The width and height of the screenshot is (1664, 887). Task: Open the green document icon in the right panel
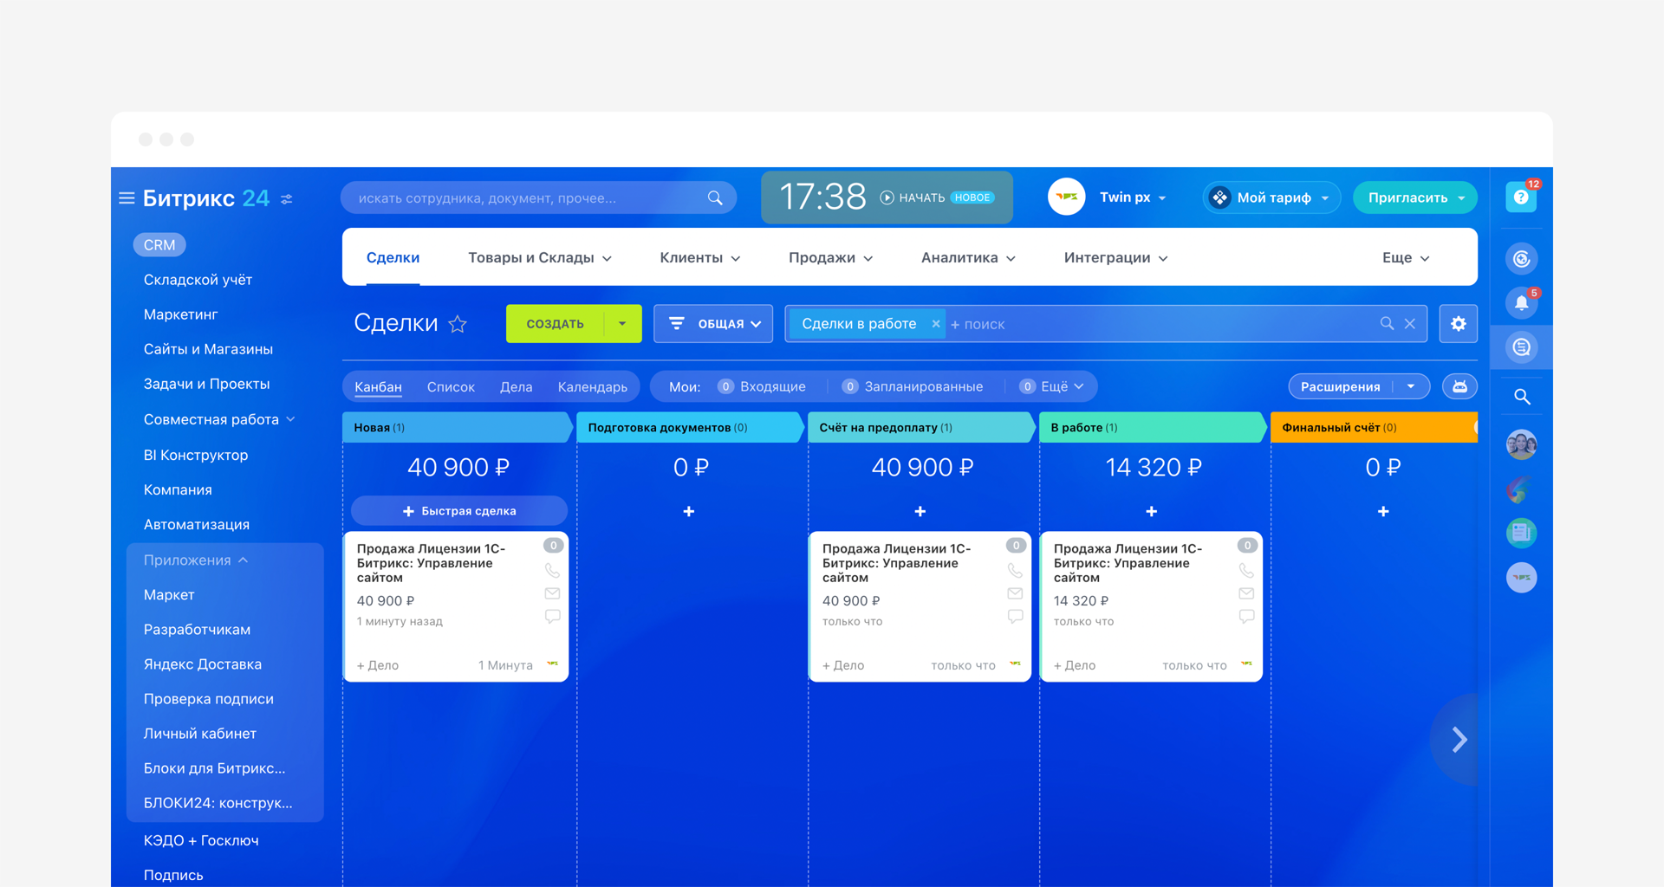[x=1521, y=533]
